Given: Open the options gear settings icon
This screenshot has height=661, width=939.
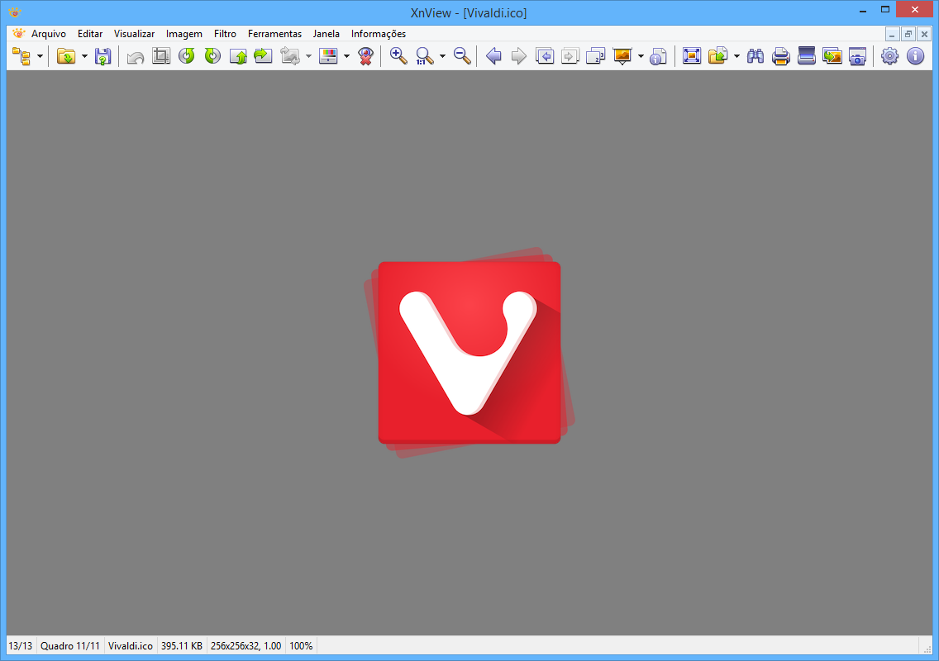Looking at the screenshot, I should (889, 56).
